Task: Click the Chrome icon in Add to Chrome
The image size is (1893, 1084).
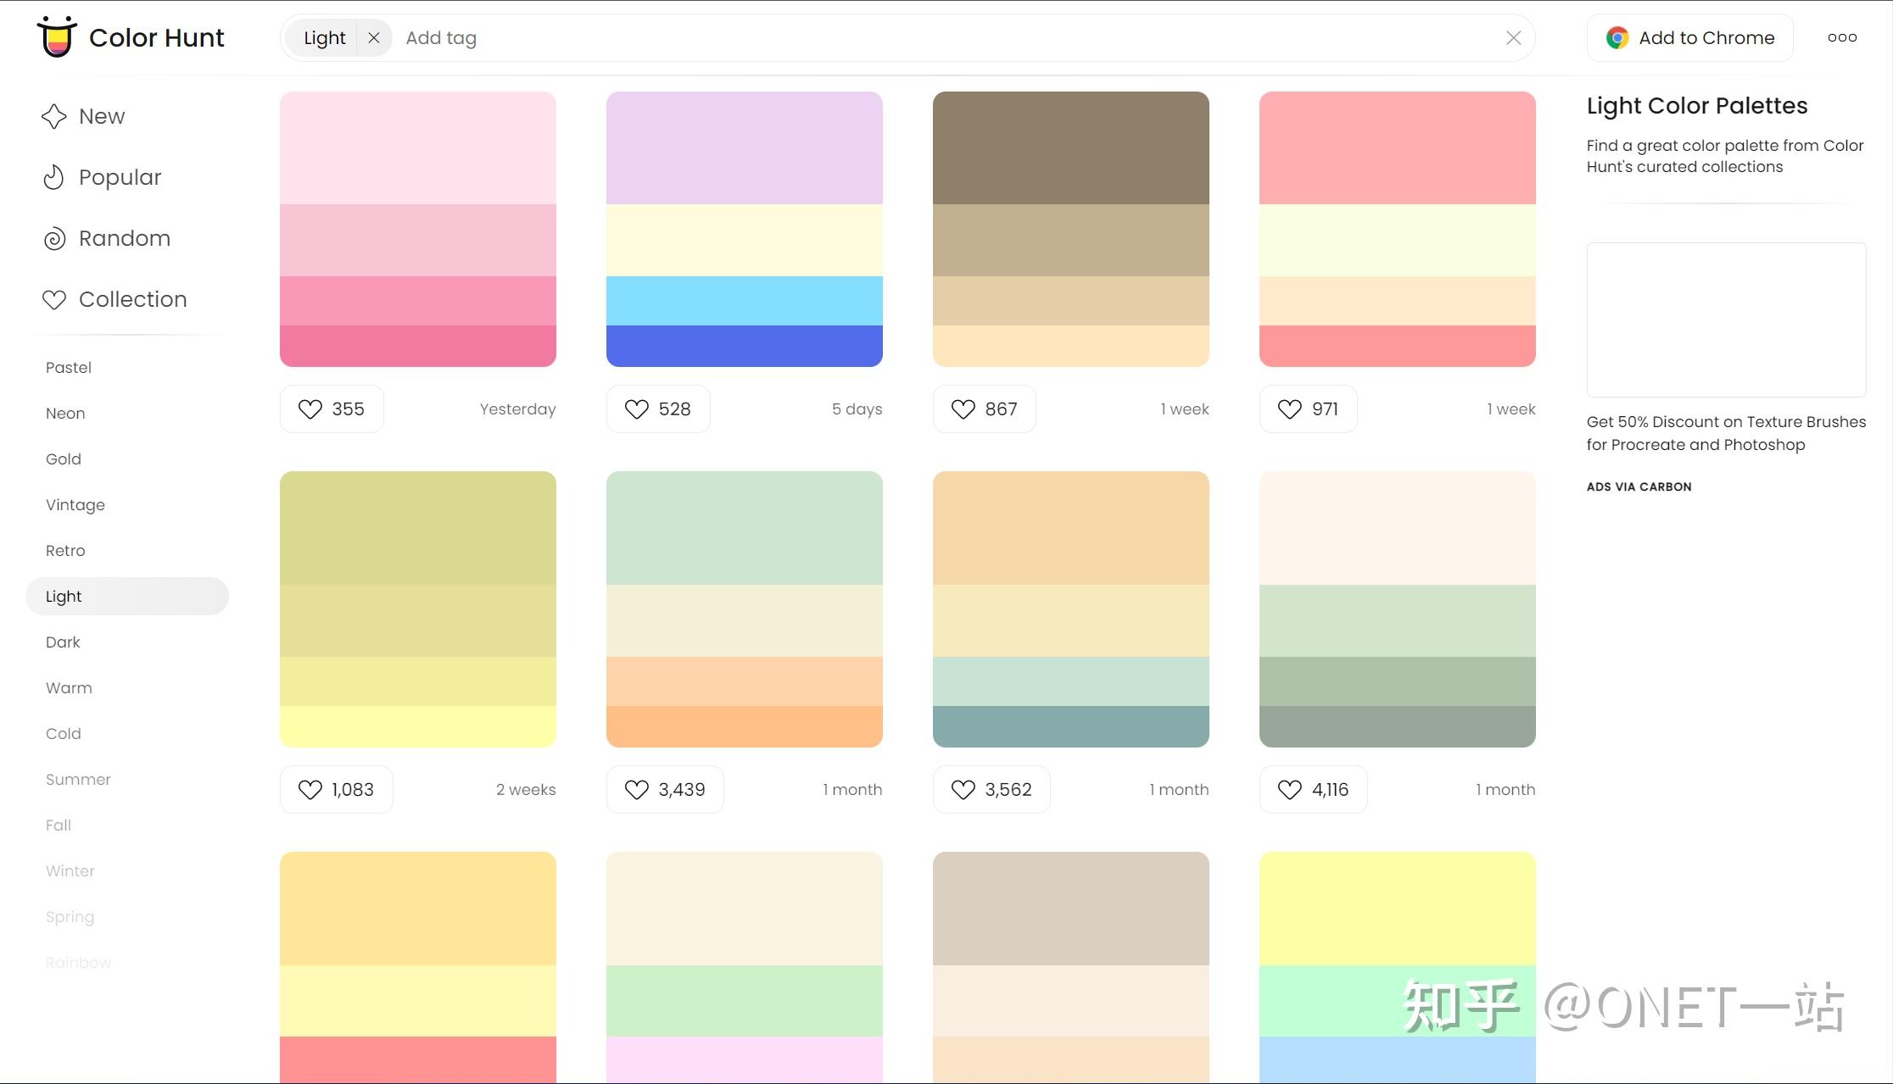Action: coord(1617,36)
